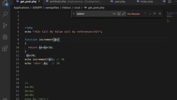Click '$x=20;' on line 12
Viewport: 177px width, 100px height.
[x=31, y=56]
